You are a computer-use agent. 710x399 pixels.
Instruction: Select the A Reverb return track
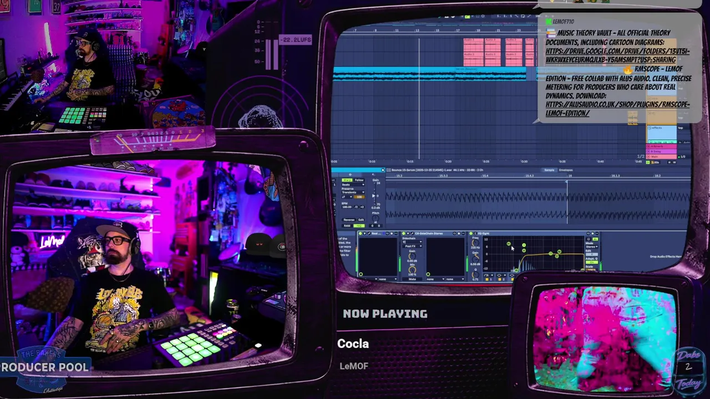662,146
